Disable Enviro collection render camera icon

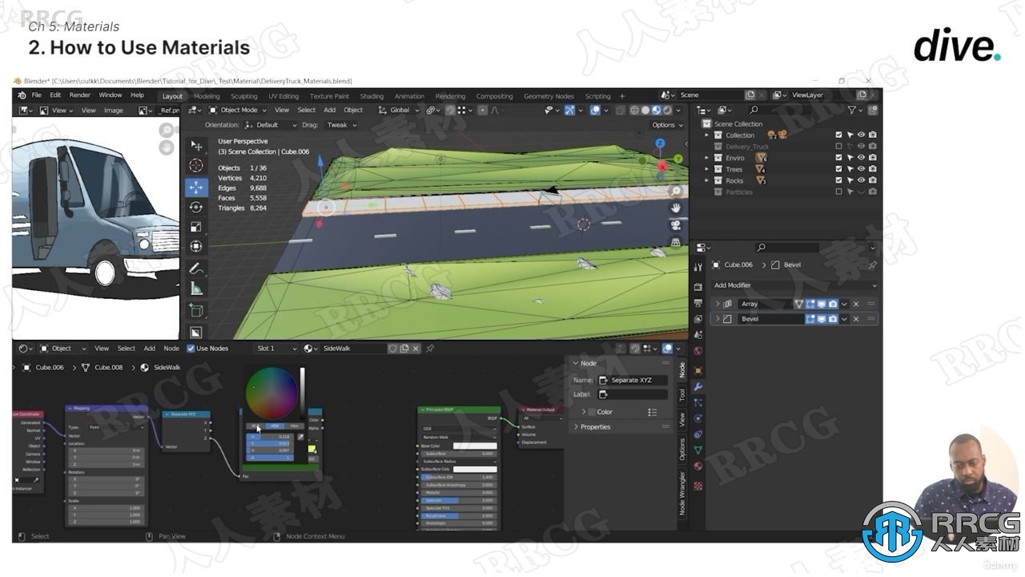pos(872,158)
